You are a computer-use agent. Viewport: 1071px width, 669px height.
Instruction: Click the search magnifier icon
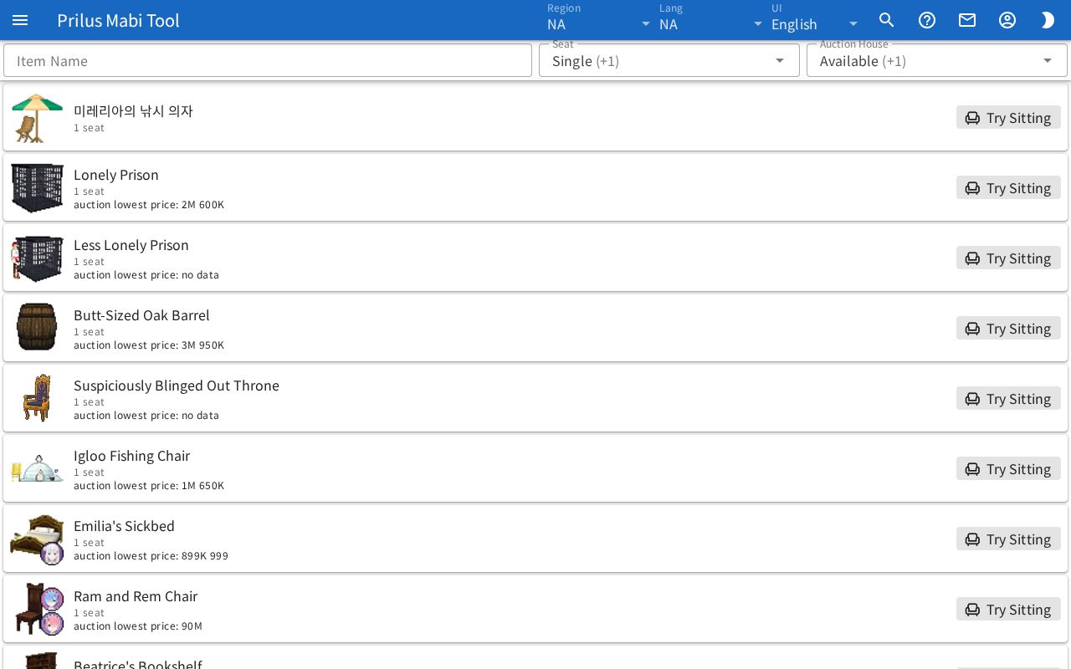887,20
